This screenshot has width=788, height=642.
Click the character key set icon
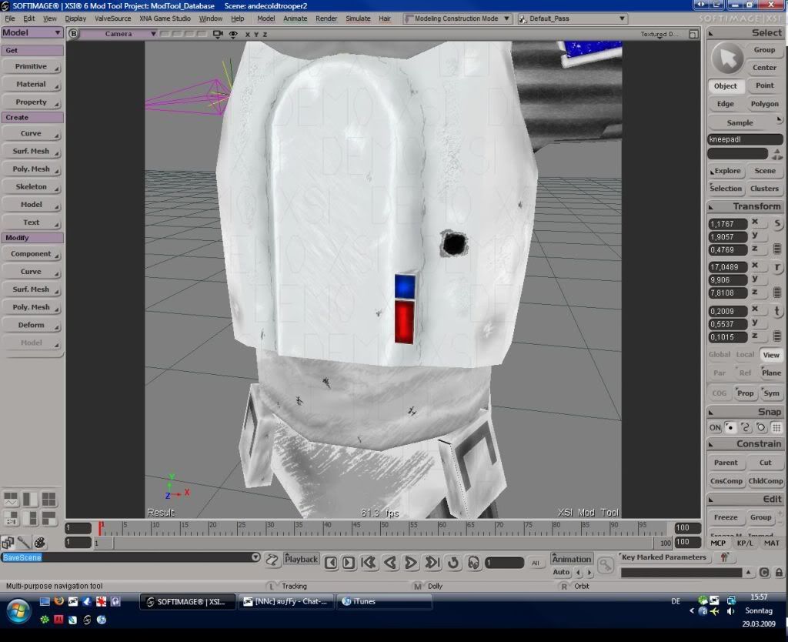[x=724, y=557]
